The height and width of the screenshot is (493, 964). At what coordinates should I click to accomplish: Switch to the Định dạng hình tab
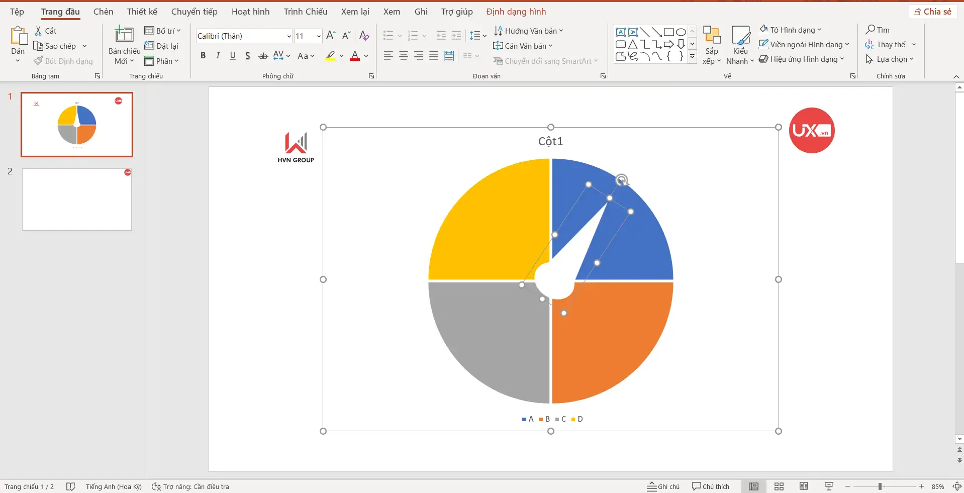pos(516,12)
